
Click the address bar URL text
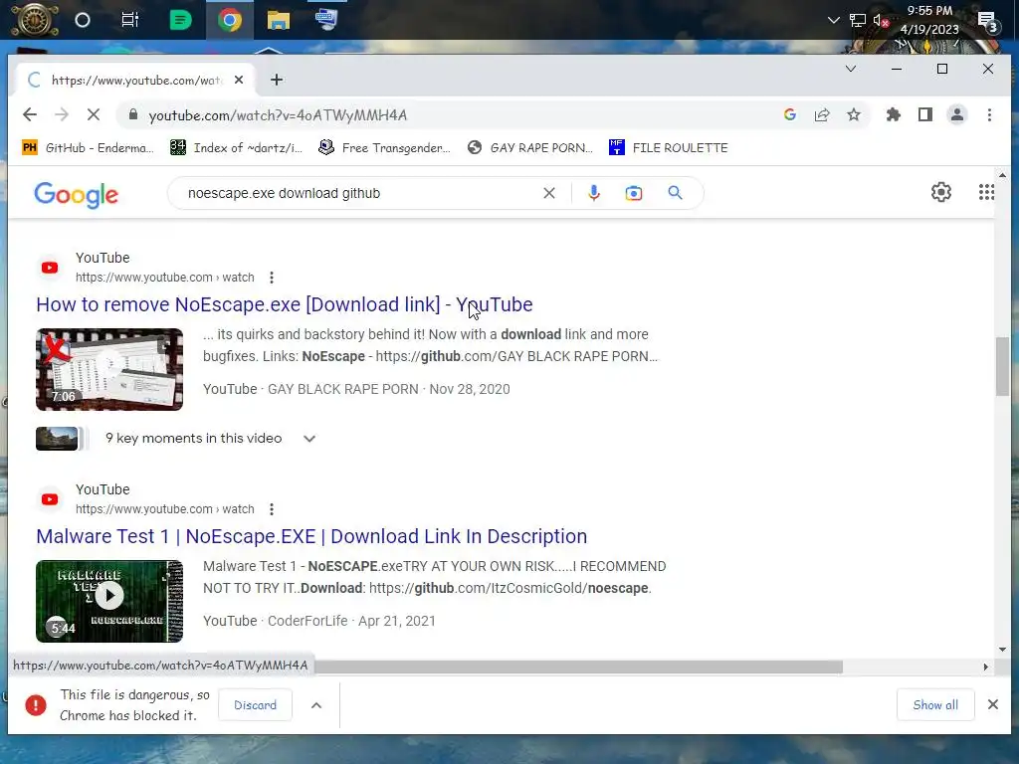pyautogui.click(x=278, y=115)
